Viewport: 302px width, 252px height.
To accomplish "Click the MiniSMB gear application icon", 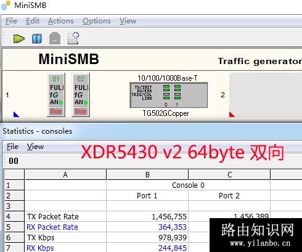I will (6, 6).
